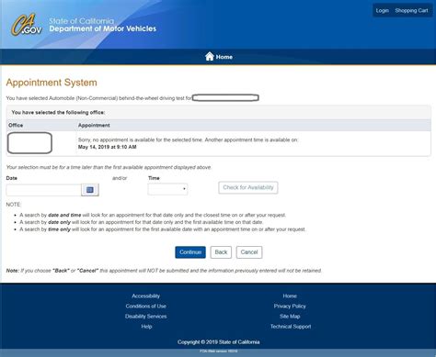Open the Shopping Cart link
The height and width of the screenshot is (357, 436).
pos(411,10)
